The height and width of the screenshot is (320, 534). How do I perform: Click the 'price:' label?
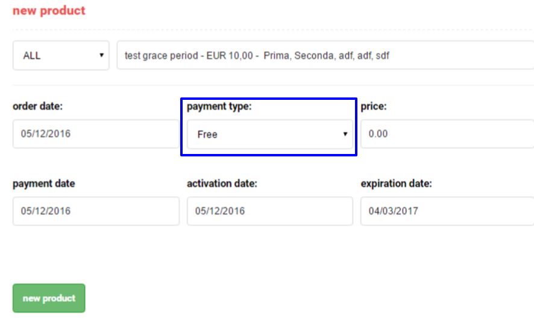(x=373, y=106)
